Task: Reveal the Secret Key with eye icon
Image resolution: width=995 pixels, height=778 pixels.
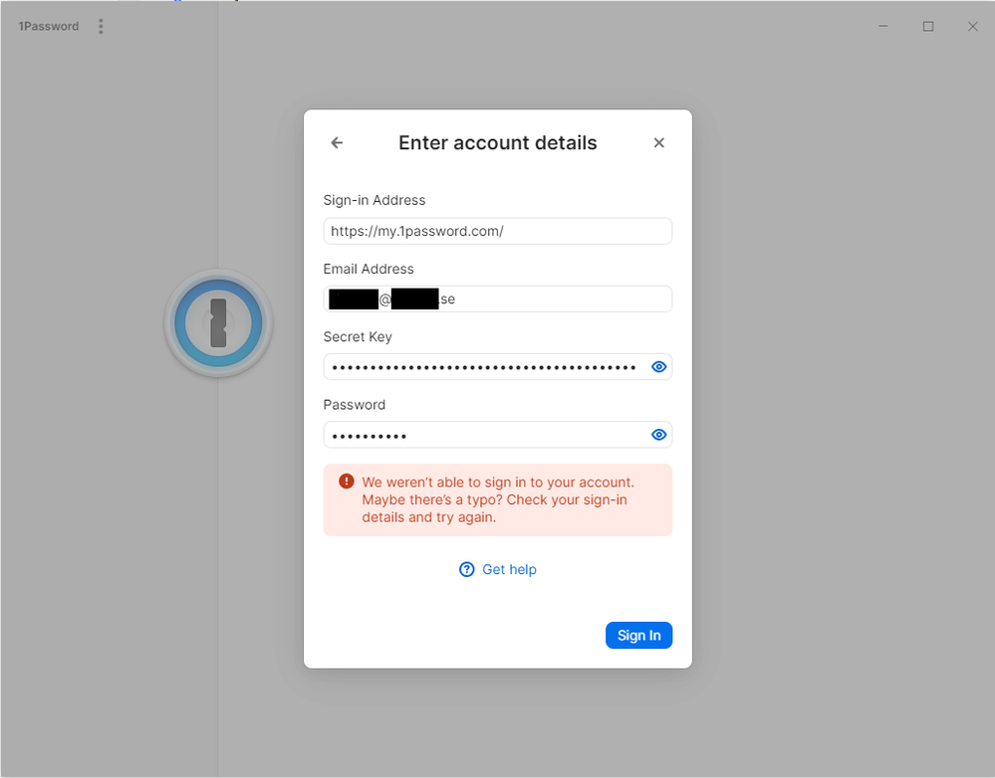Action: coord(658,367)
